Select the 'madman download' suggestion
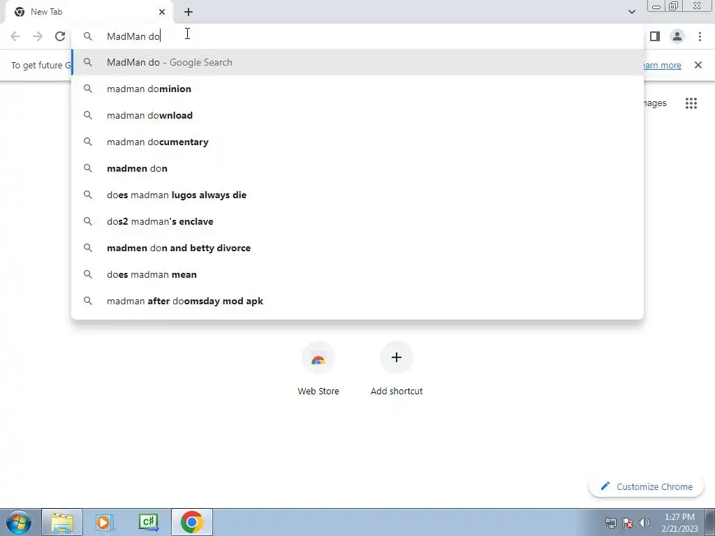The image size is (715, 536). [357, 115]
